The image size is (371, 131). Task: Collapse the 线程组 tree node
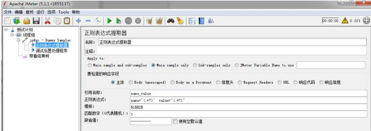tap(12, 35)
